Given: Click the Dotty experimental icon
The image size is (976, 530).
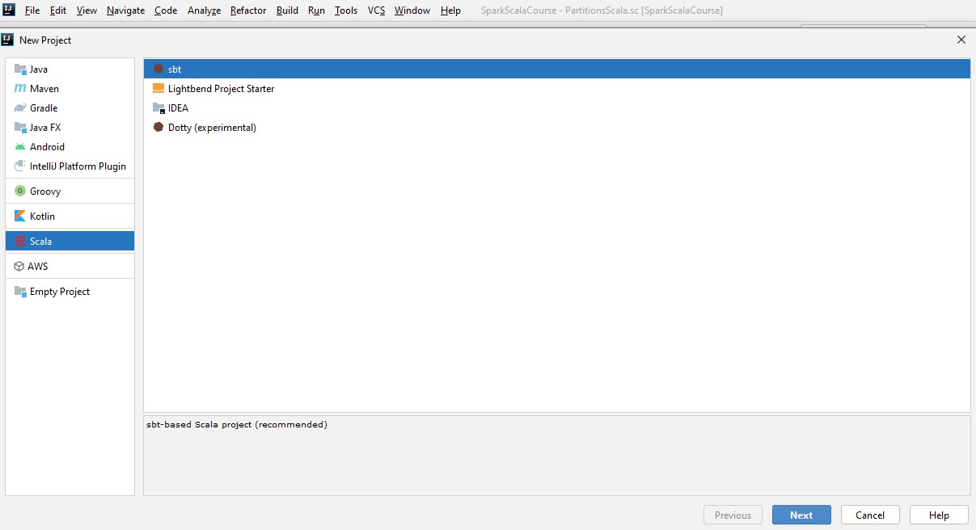Looking at the screenshot, I should pyautogui.click(x=158, y=128).
